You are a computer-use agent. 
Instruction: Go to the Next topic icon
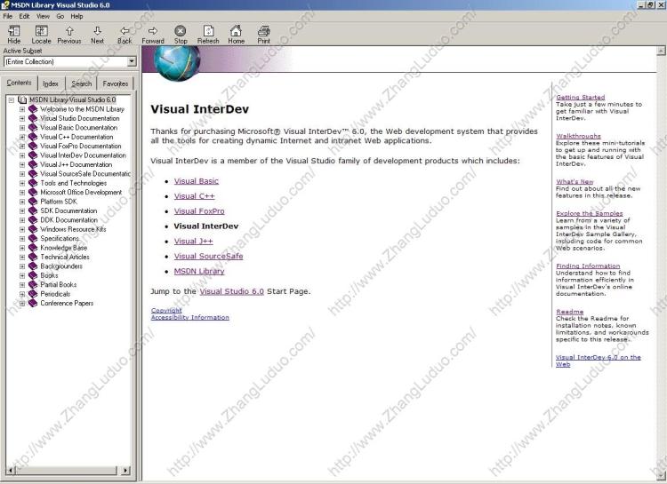coord(98,30)
